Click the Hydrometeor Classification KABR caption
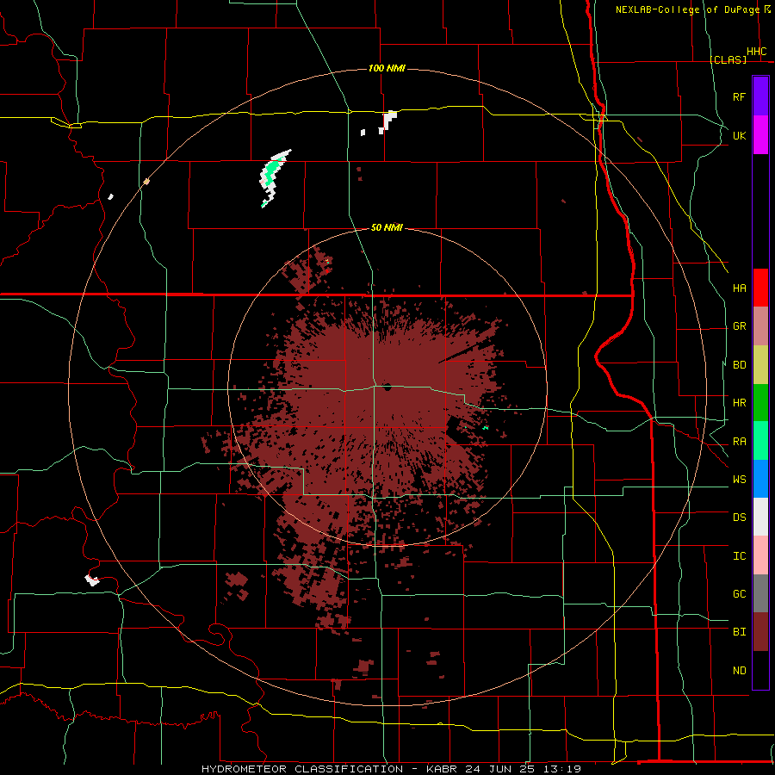The image size is (775, 775). (391, 769)
